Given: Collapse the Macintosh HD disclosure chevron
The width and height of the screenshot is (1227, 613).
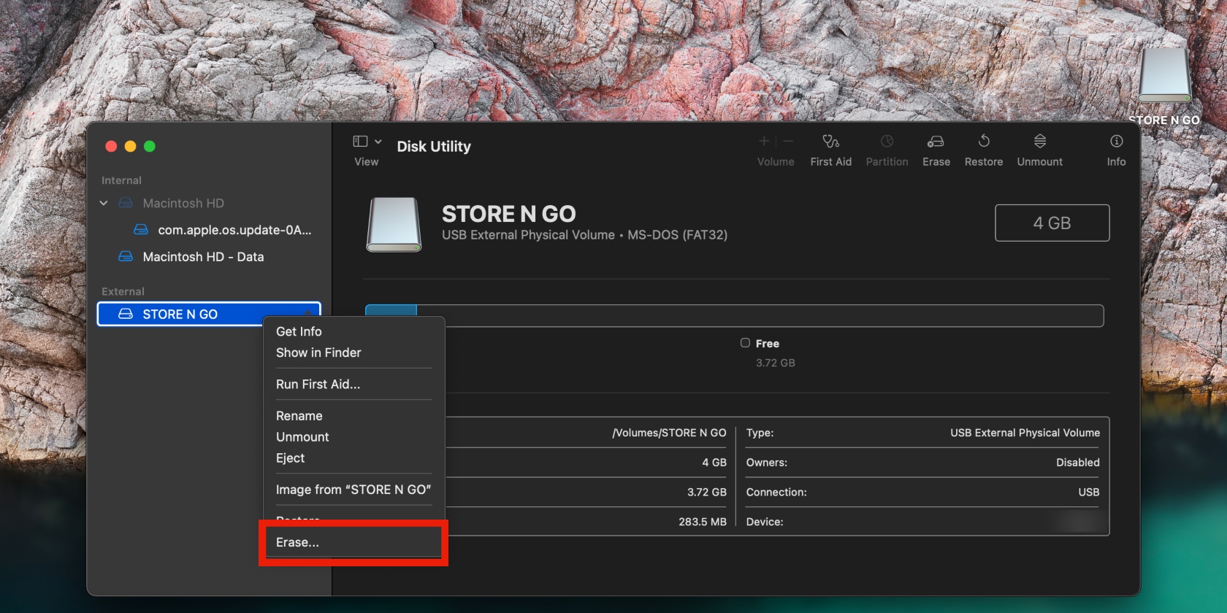Looking at the screenshot, I should [x=104, y=203].
